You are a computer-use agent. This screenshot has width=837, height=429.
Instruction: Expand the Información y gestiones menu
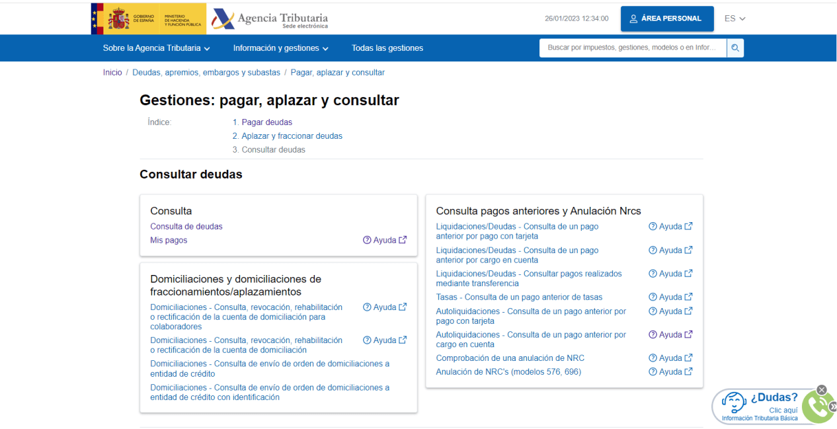pyautogui.click(x=280, y=48)
